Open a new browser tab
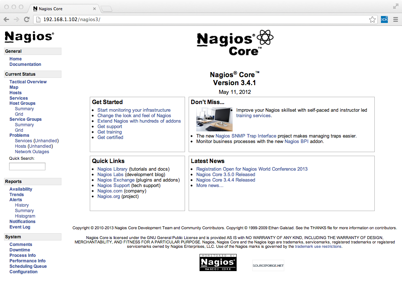 coord(106,9)
